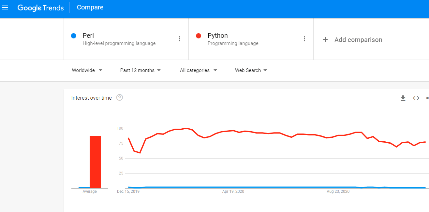This screenshot has height=212, width=429.
Task: Open the Web Search type dropdown
Action: (251, 70)
